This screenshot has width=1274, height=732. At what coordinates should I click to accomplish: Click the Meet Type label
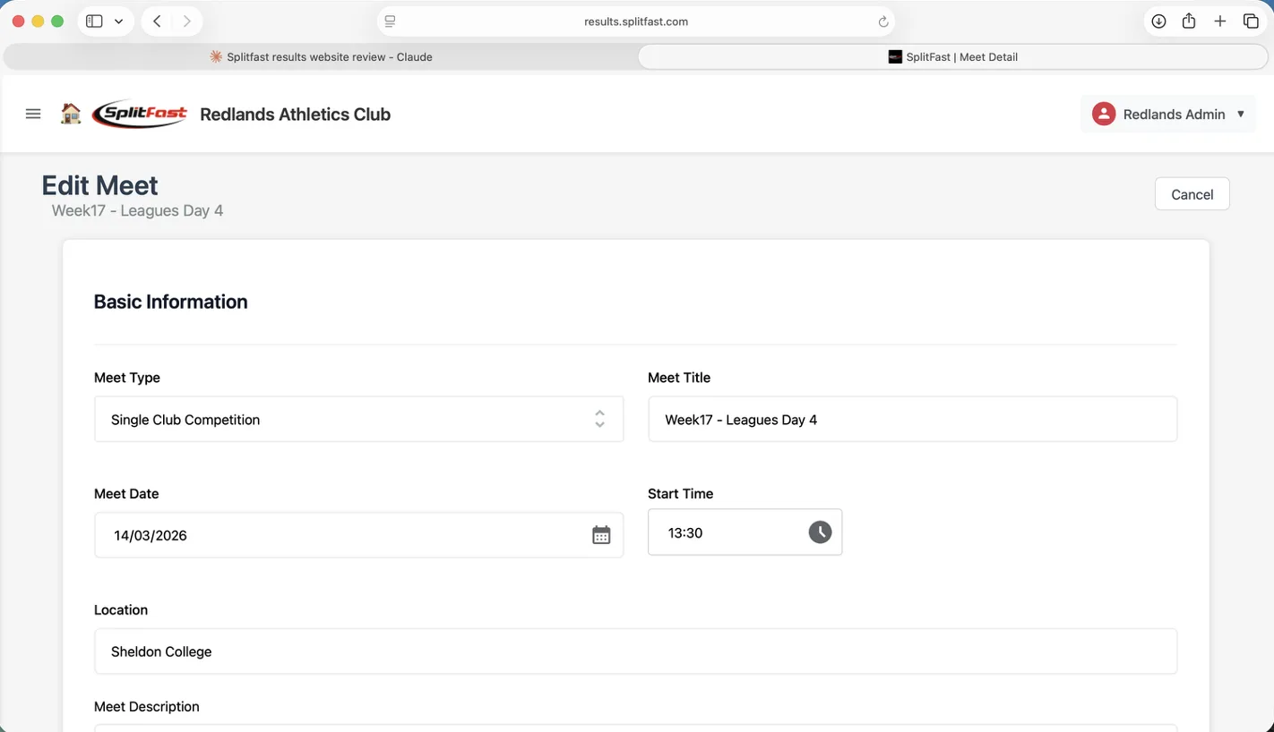[x=127, y=378]
